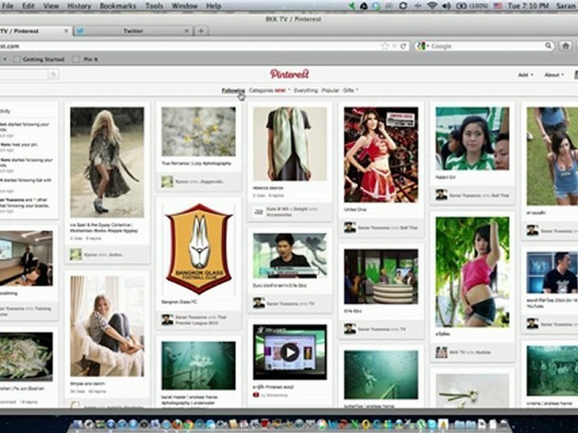Launch Firefox from the Dock
The image size is (578, 433).
click(177, 425)
